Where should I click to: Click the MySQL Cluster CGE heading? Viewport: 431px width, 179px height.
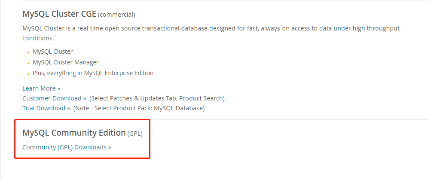59,14
